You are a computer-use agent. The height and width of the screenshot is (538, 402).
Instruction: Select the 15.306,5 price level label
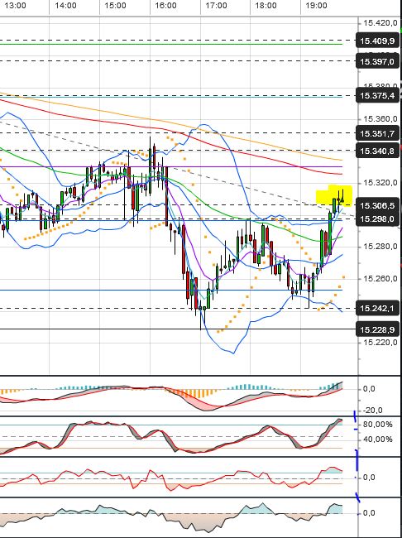pyautogui.click(x=378, y=205)
